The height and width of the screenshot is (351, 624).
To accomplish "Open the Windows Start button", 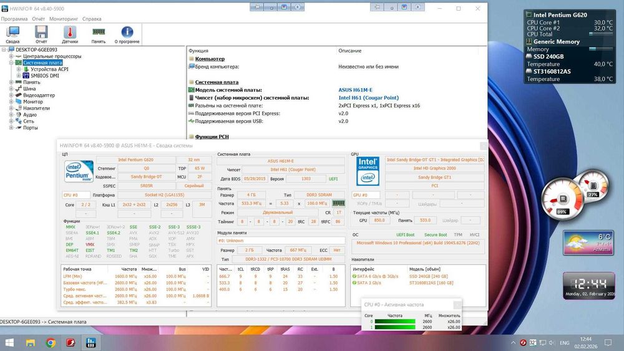I will point(9,343).
